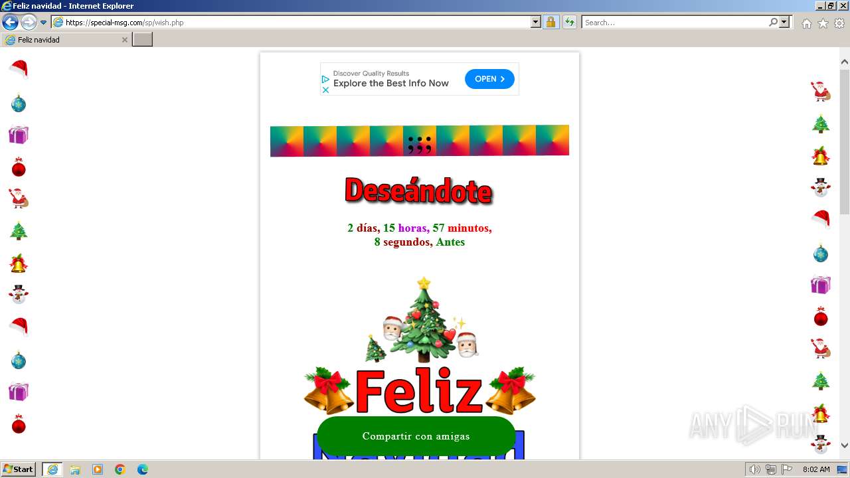Screen dimensions: 850x478
Task: Select the Feliz navidad tab
Action: pos(66,40)
